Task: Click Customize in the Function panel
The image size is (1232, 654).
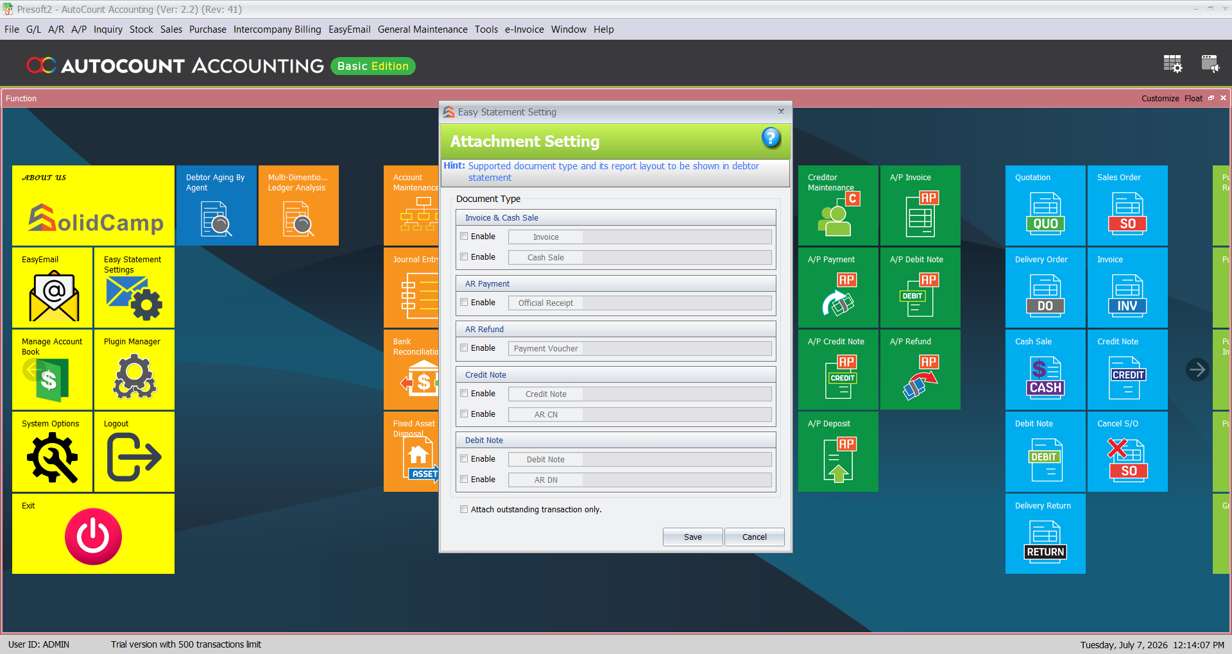Action: pyautogui.click(x=1160, y=99)
